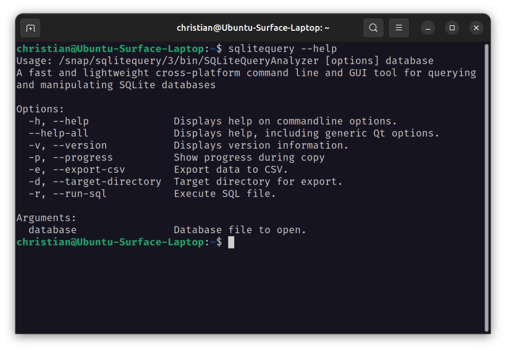This screenshot has height=351, width=506.
Task: Close the terminal window
Action: pos(476,28)
